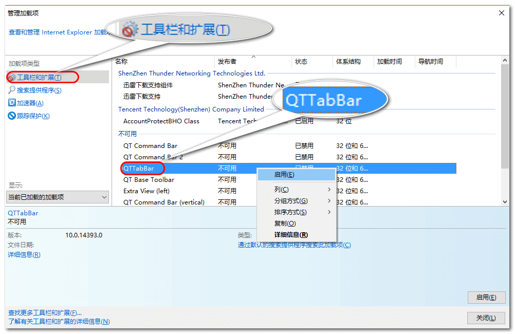The width and height of the screenshot is (515, 334).
Task: Open the 当前已加载的加载项 display dropdown
Action: 58,197
